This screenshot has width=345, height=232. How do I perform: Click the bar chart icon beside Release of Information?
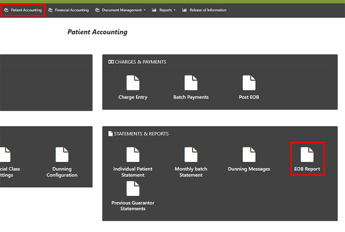pos(185,10)
